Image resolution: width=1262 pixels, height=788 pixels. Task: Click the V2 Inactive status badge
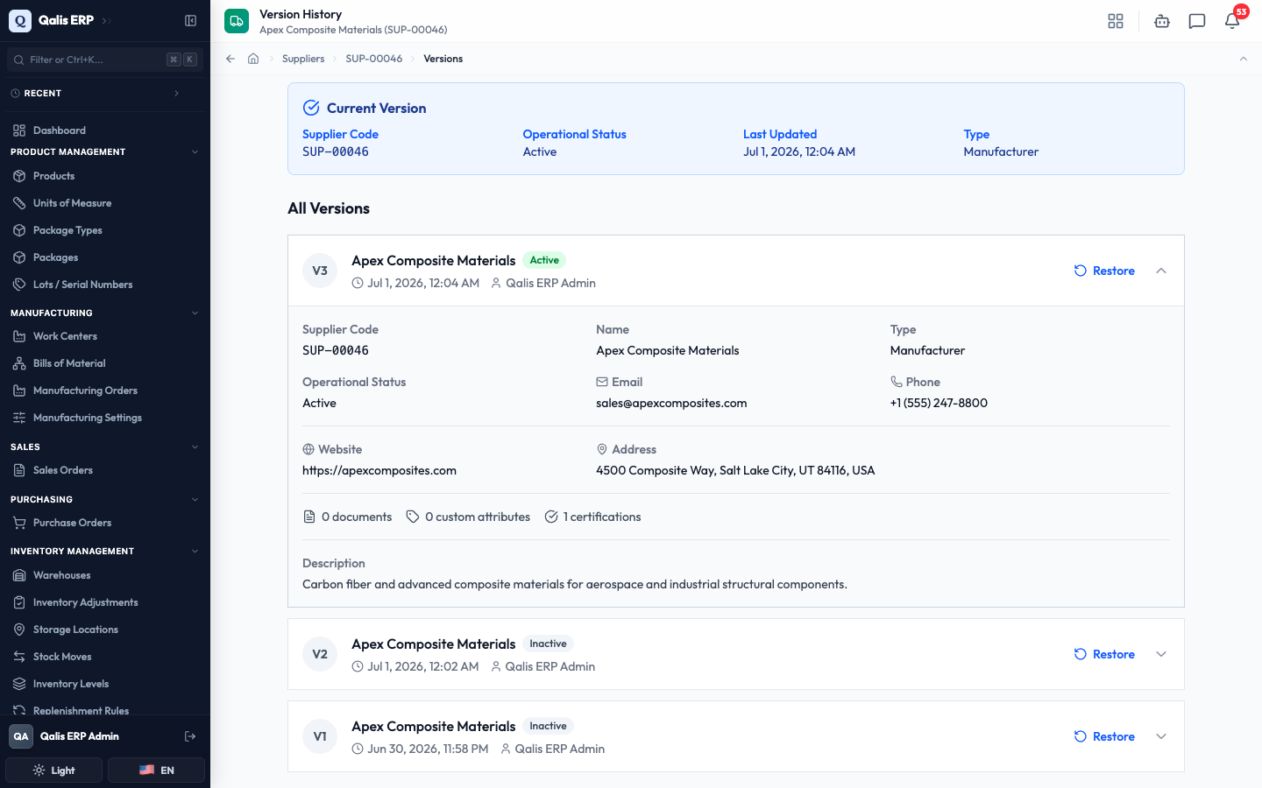tap(548, 644)
